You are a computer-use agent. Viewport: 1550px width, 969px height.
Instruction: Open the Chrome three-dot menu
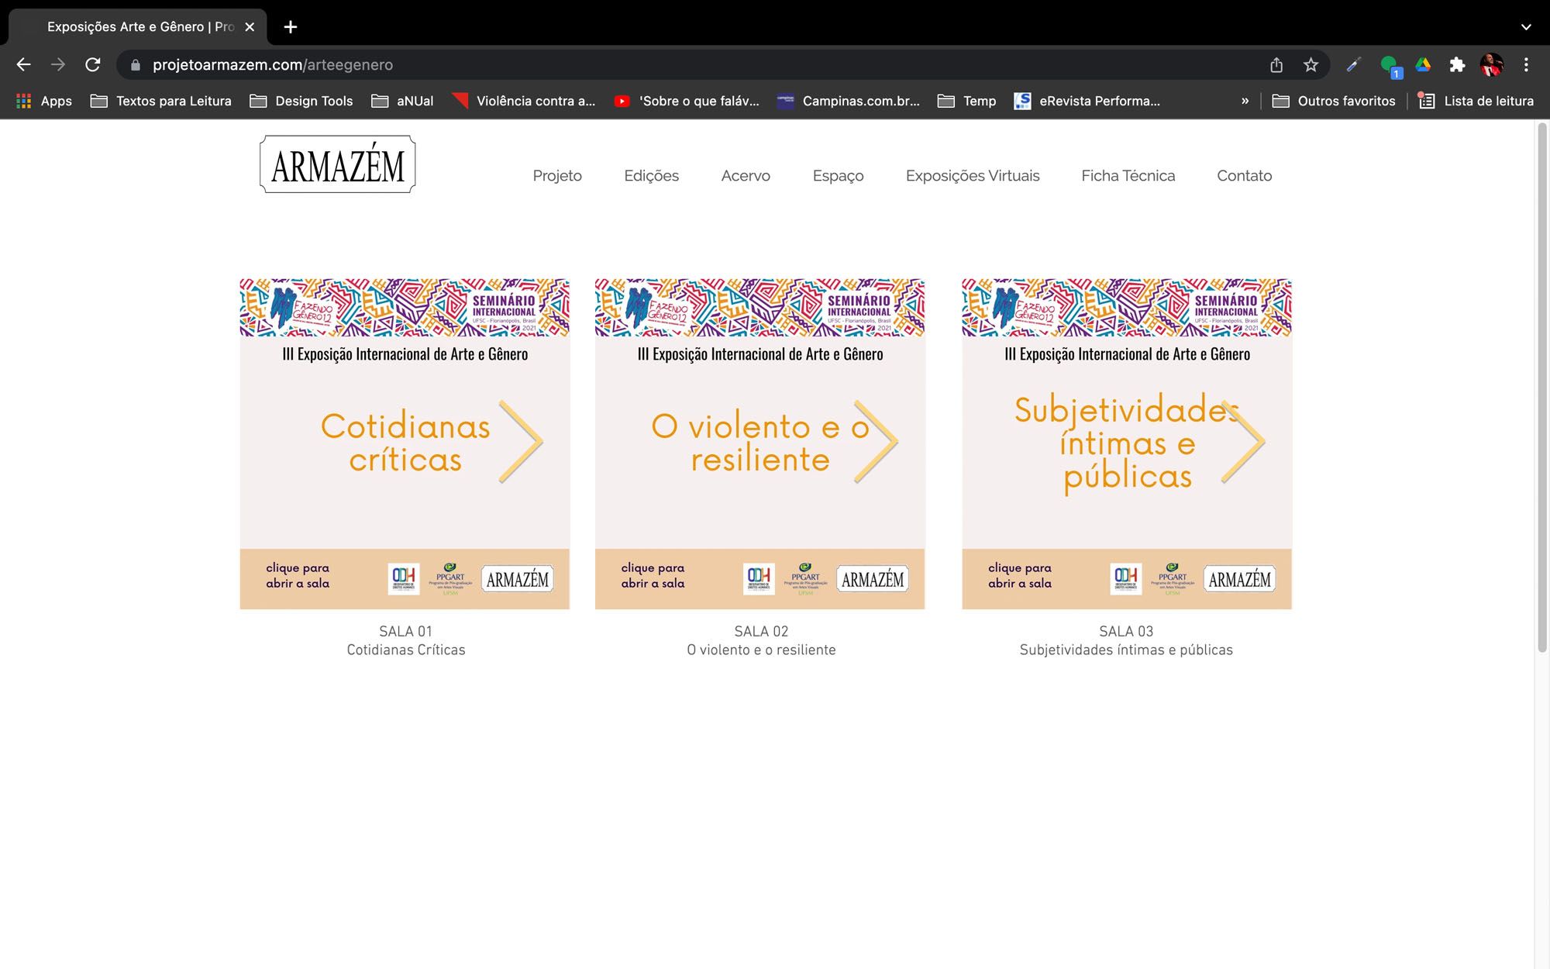click(1526, 65)
